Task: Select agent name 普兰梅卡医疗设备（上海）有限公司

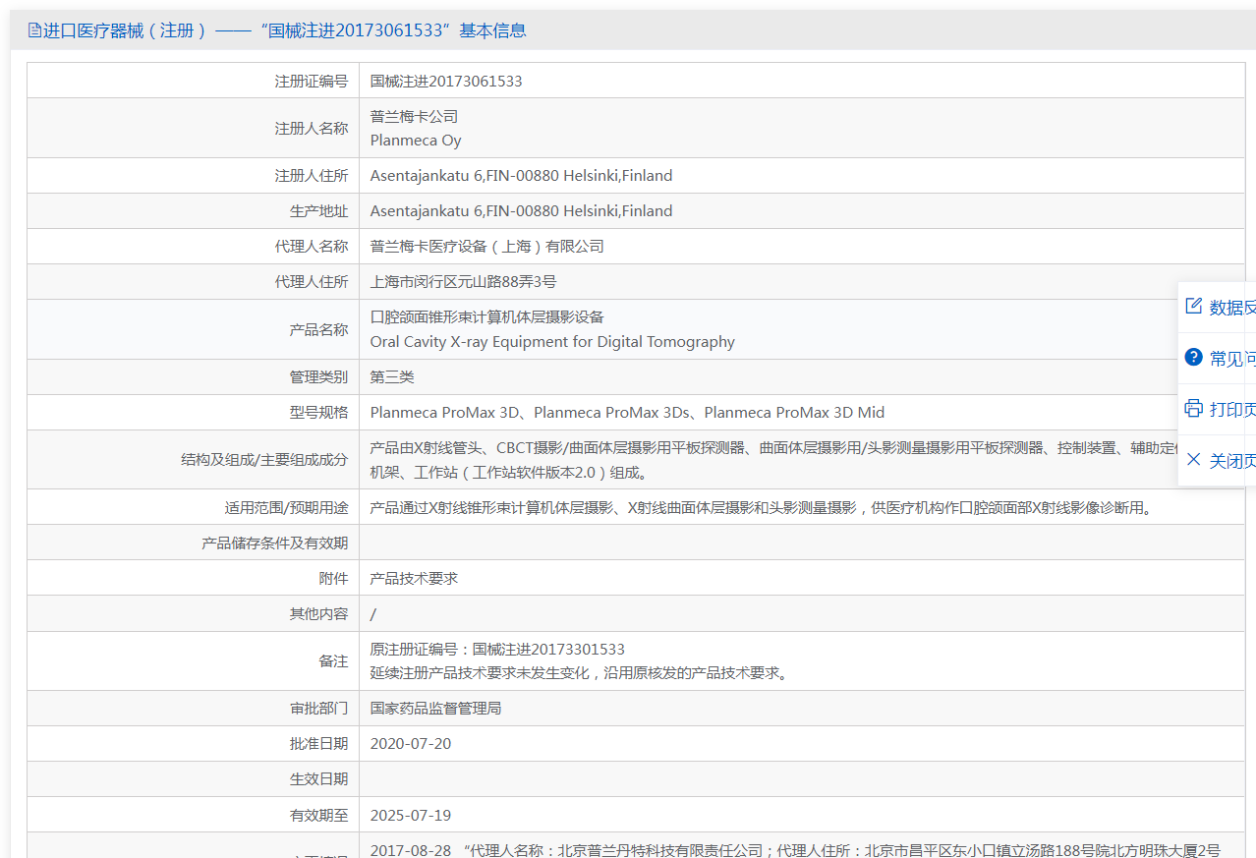Action: click(x=487, y=247)
